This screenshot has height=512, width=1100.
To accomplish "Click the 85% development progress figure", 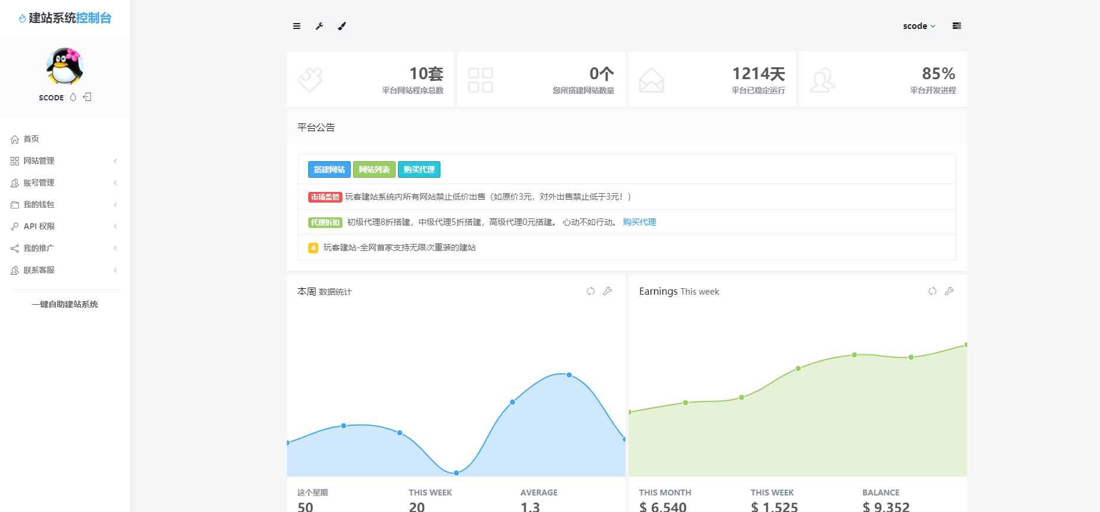I will coord(939,74).
